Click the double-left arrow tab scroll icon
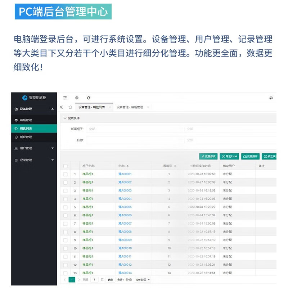The width and height of the screenshot is (288, 288). pyautogui.click(x=61, y=107)
